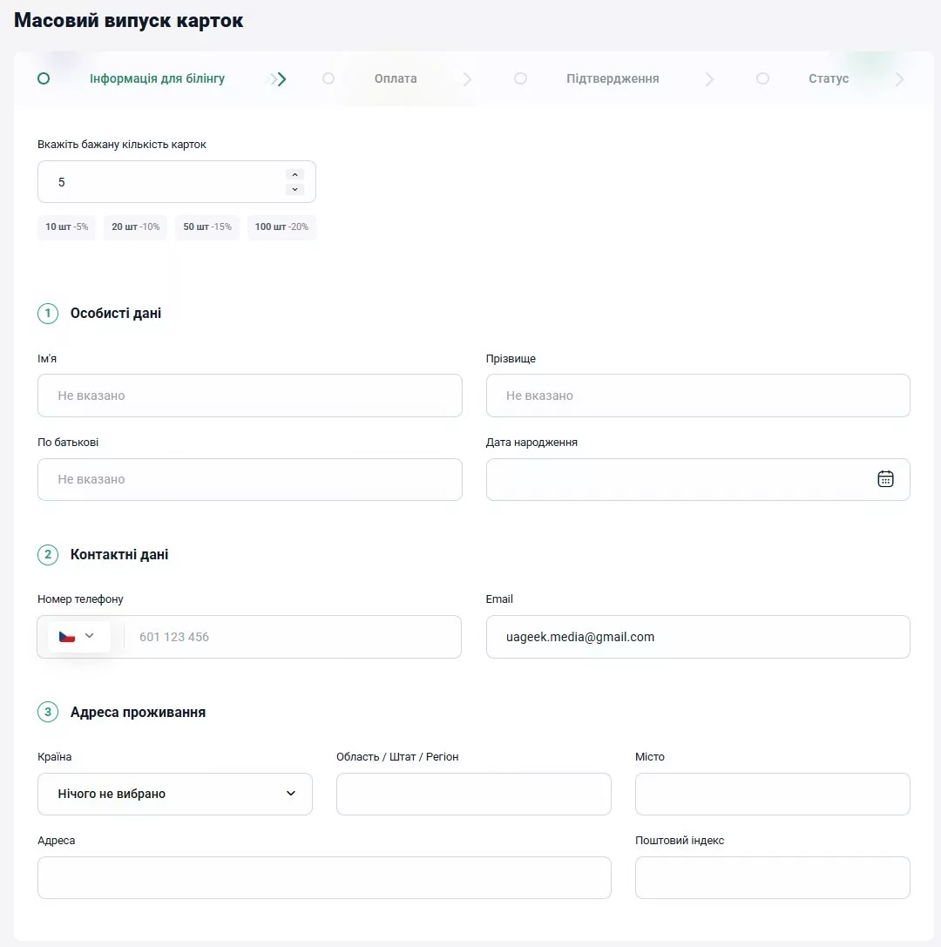Focus the Місто input field

[772, 794]
